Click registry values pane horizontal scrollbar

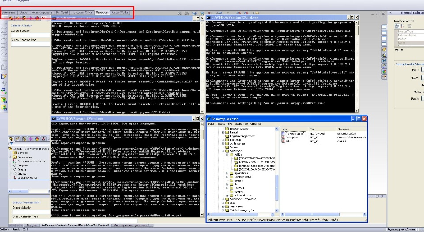tap(323, 214)
